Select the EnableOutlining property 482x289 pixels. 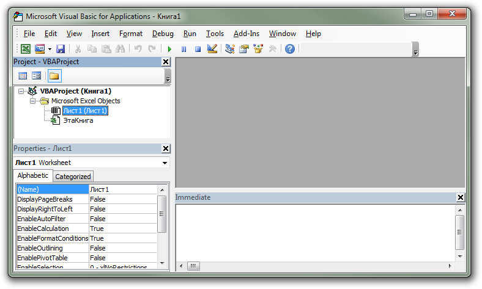(x=53, y=248)
